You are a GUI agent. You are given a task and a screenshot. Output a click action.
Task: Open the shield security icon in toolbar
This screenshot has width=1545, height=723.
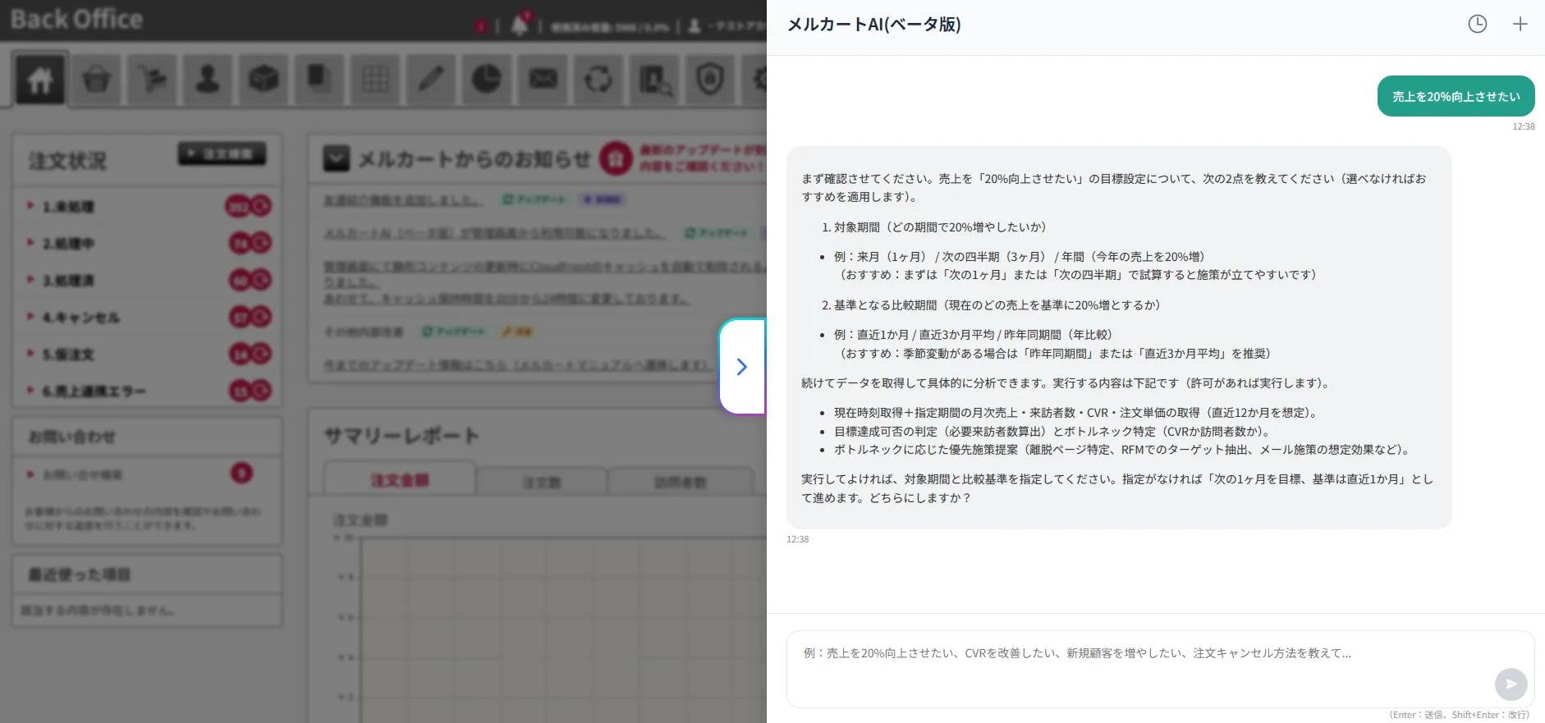pyautogui.click(x=710, y=80)
